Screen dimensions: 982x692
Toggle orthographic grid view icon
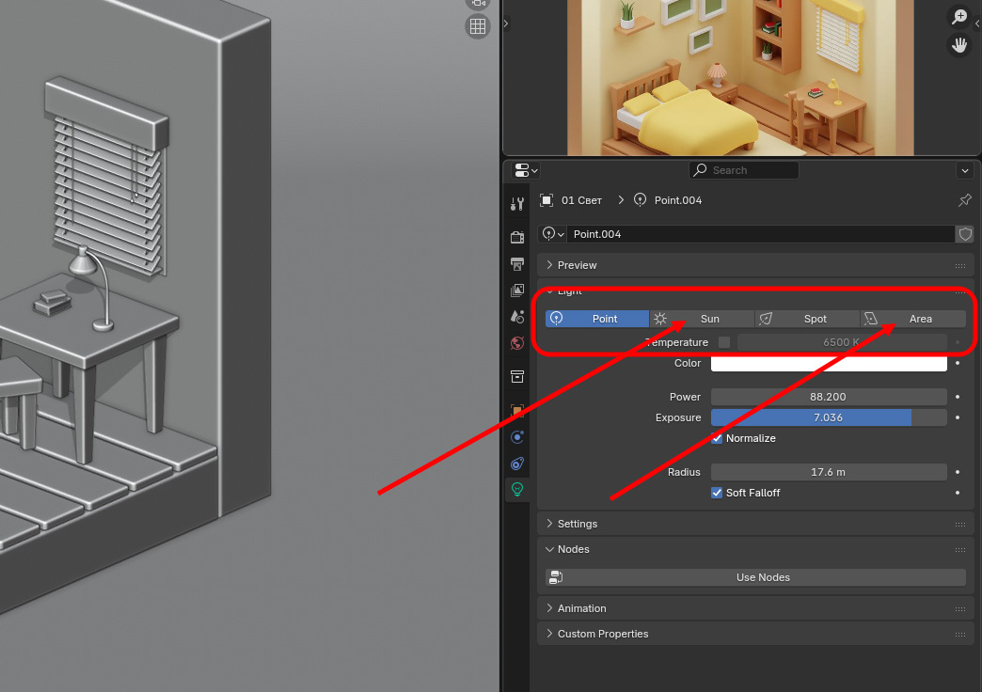coord(478,26)
